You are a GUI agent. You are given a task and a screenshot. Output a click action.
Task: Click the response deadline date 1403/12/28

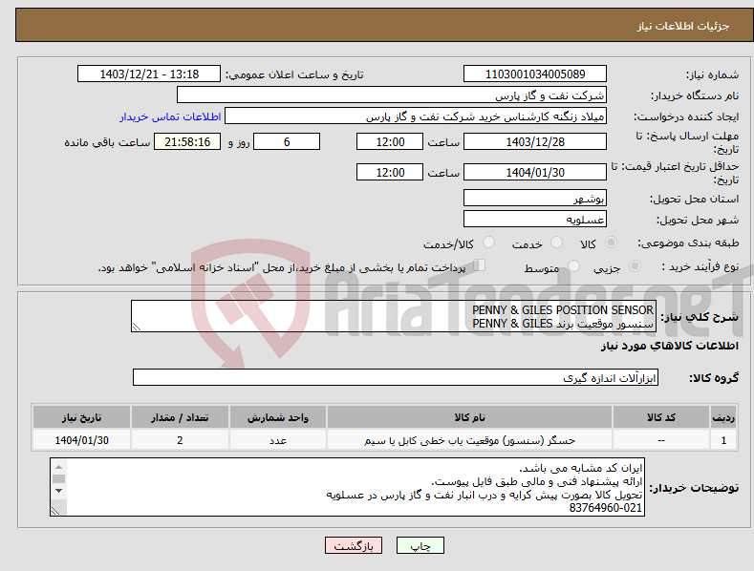(535, 141)
